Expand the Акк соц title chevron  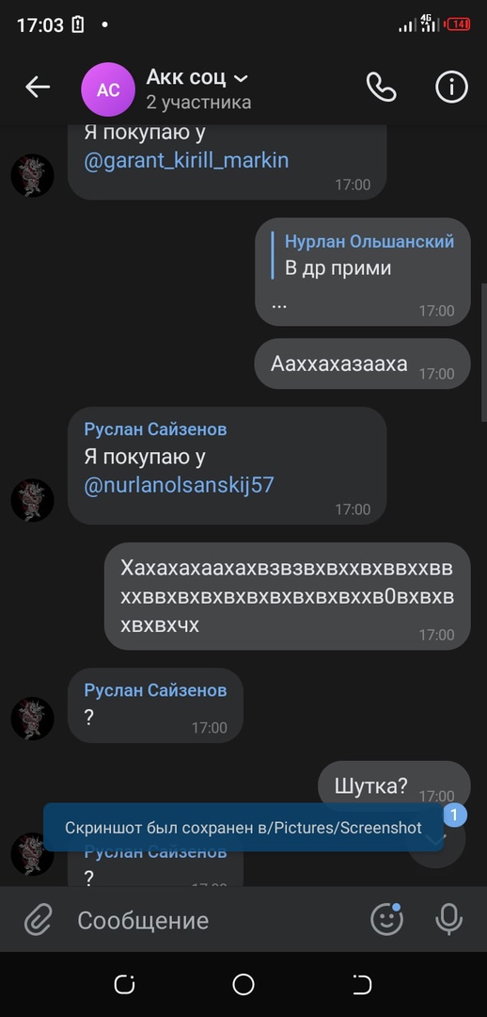click(241, 79)
